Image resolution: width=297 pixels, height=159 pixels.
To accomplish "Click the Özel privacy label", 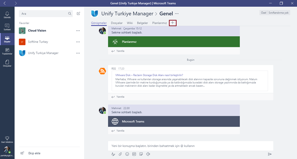I will (264, 13).
